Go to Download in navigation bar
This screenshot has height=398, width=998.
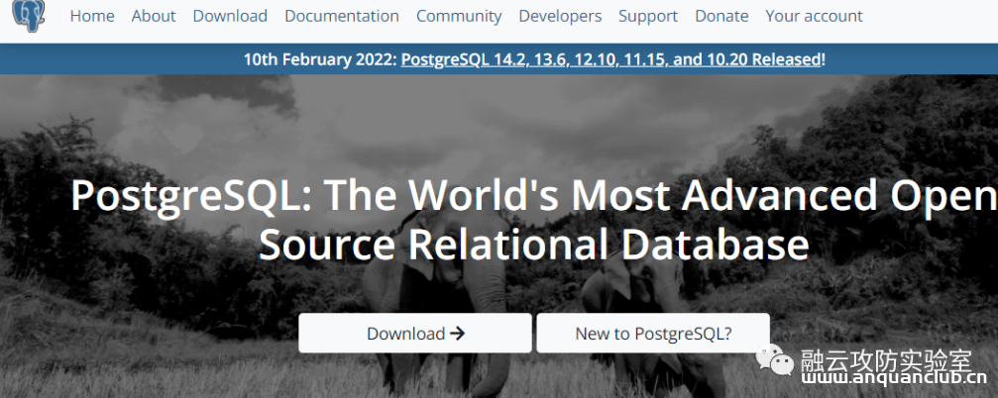230,16
